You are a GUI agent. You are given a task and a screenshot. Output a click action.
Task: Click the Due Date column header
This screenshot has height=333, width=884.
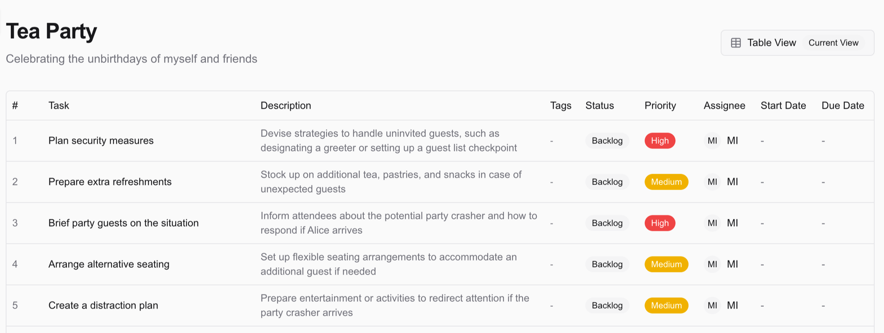(x=843, y=105)
